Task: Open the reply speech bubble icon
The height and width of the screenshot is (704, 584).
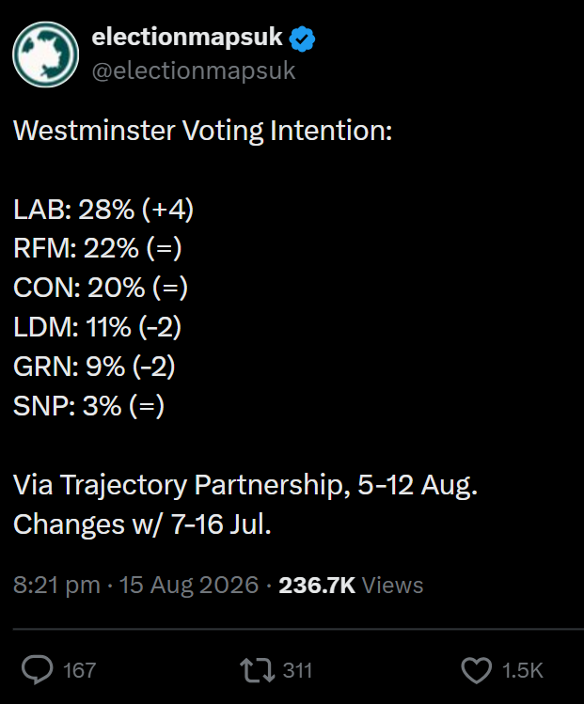Action: click(38, 669)
